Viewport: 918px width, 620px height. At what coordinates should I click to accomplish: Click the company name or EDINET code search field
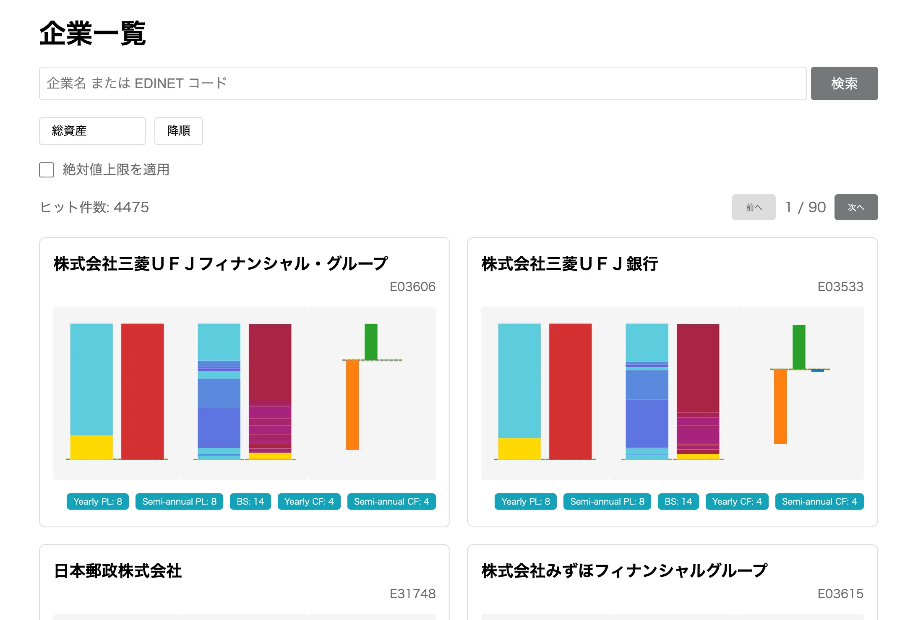click(x=422, y=83)
